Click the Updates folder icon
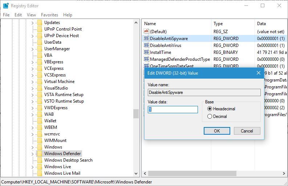The height and width of the screenshot is (186, 288). point(40,23)
